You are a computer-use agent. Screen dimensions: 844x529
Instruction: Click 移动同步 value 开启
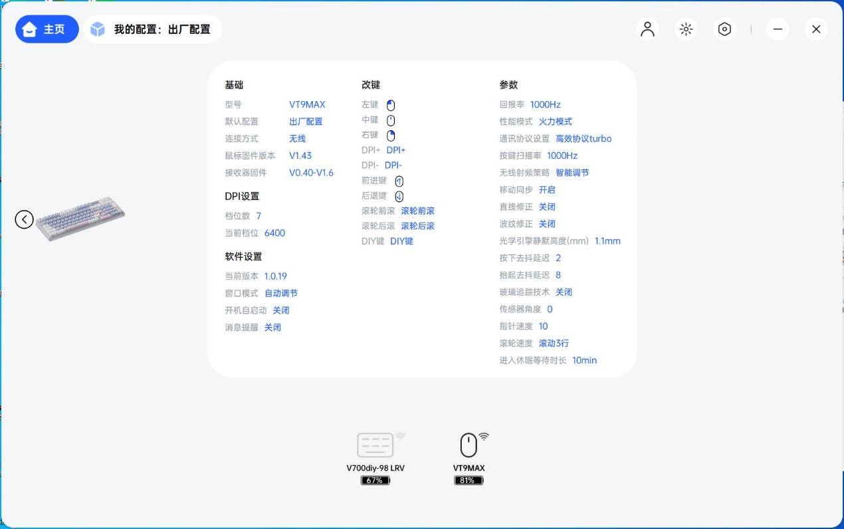[x=547, y=190]
